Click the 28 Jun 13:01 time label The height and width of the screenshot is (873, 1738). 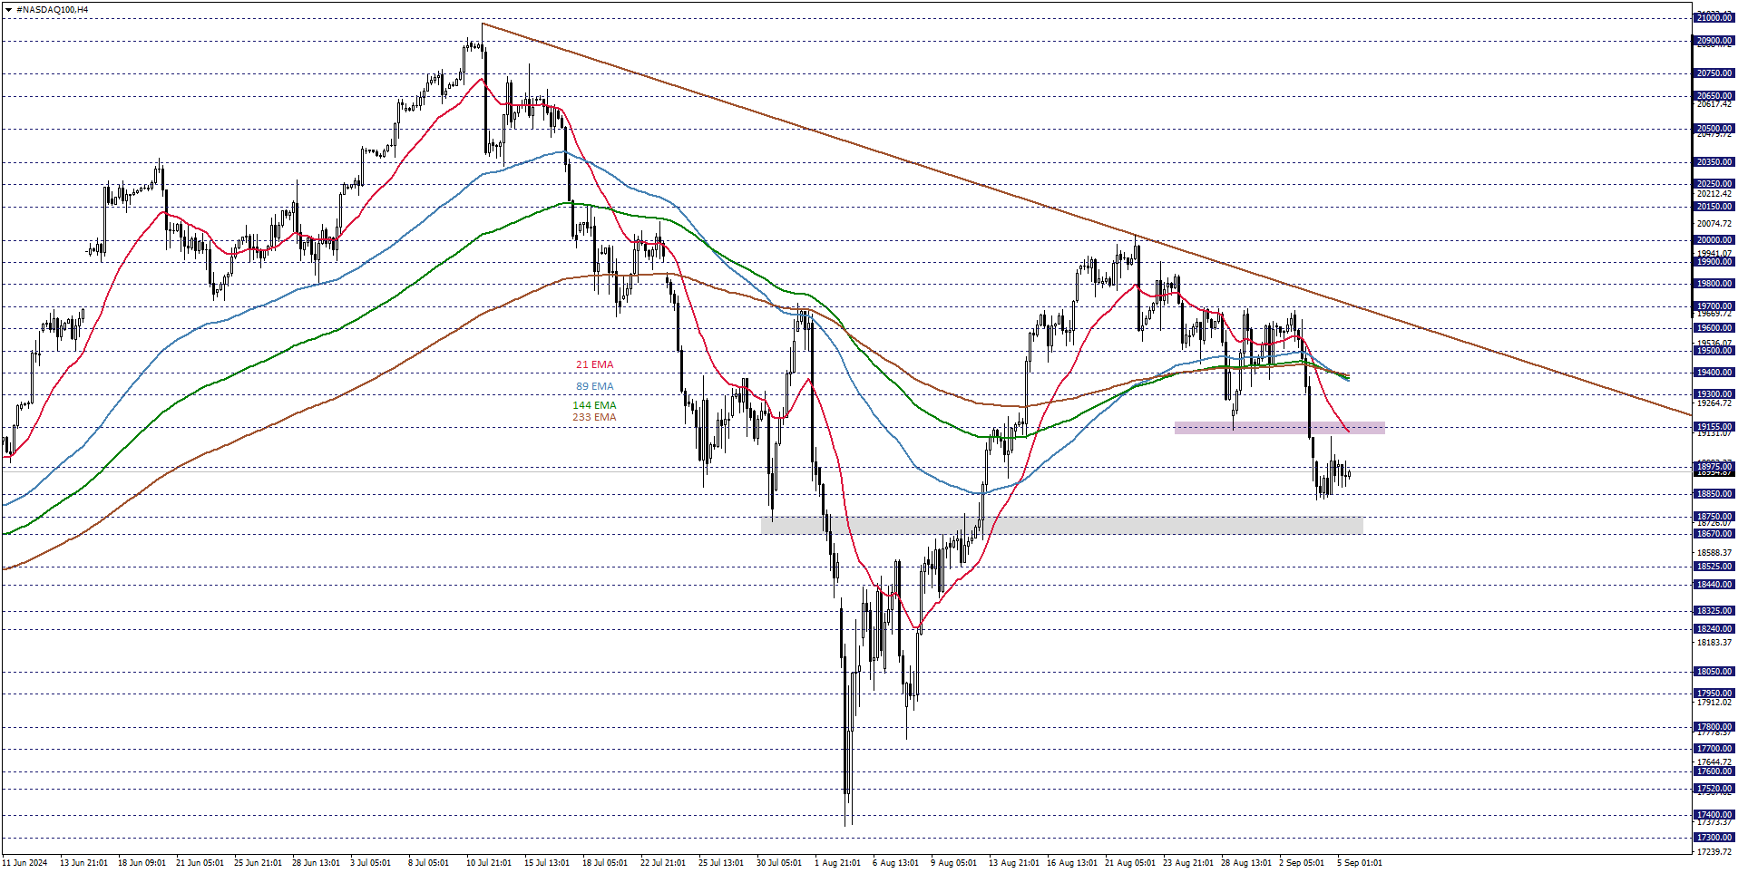316,863
